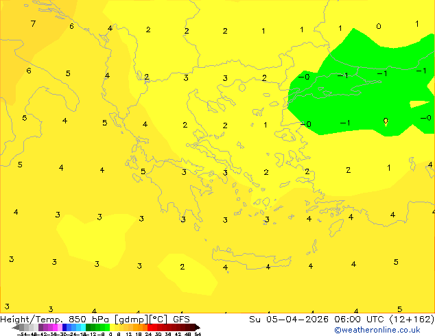Select the dark blue swatch at legend -30
Image resolution: width=435 pixels, height=336 pixels.
64,328
